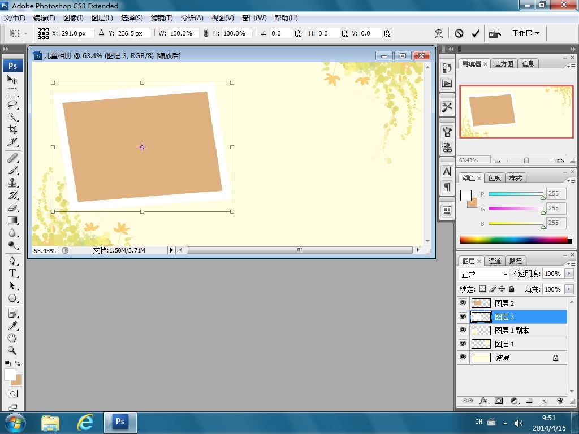Select the Blur tool
This screenshot has width=579, height=434.
pyautogui.click(x=12, y=233)
